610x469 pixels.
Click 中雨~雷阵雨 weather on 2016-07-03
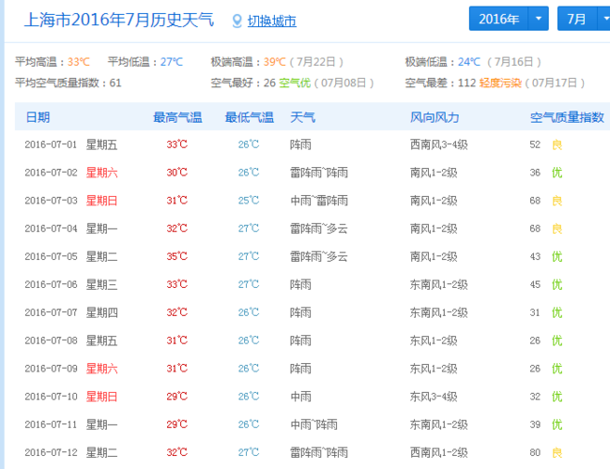(x=319, y=201)
